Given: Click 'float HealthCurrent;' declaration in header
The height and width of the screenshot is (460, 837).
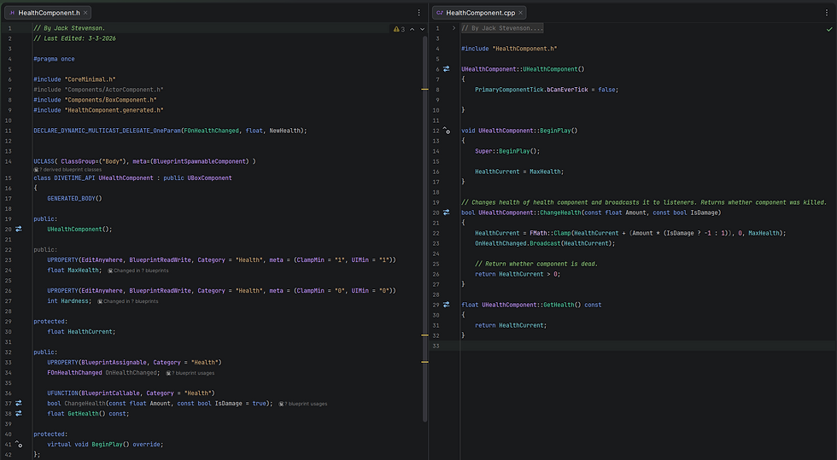Looking at the screenshot, I should [81, 331].
